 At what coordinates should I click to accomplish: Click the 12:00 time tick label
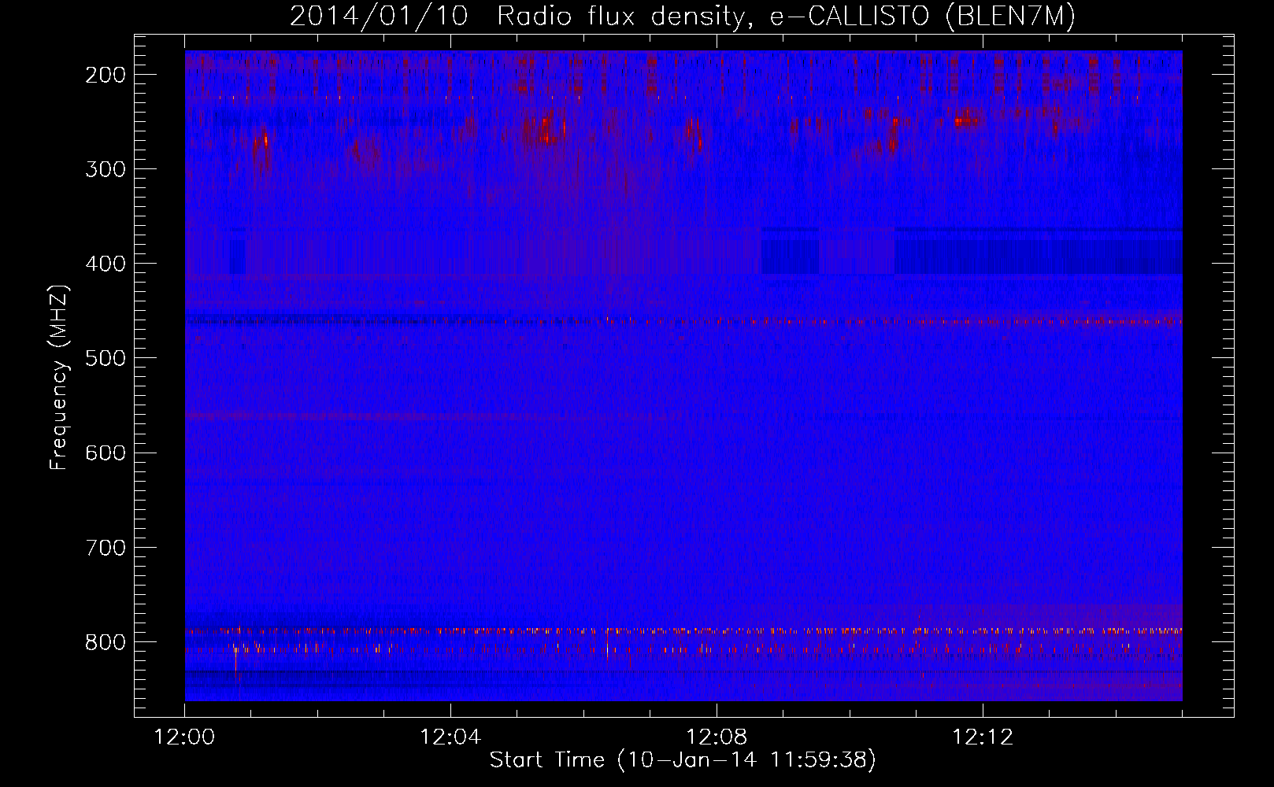[184, 737]
